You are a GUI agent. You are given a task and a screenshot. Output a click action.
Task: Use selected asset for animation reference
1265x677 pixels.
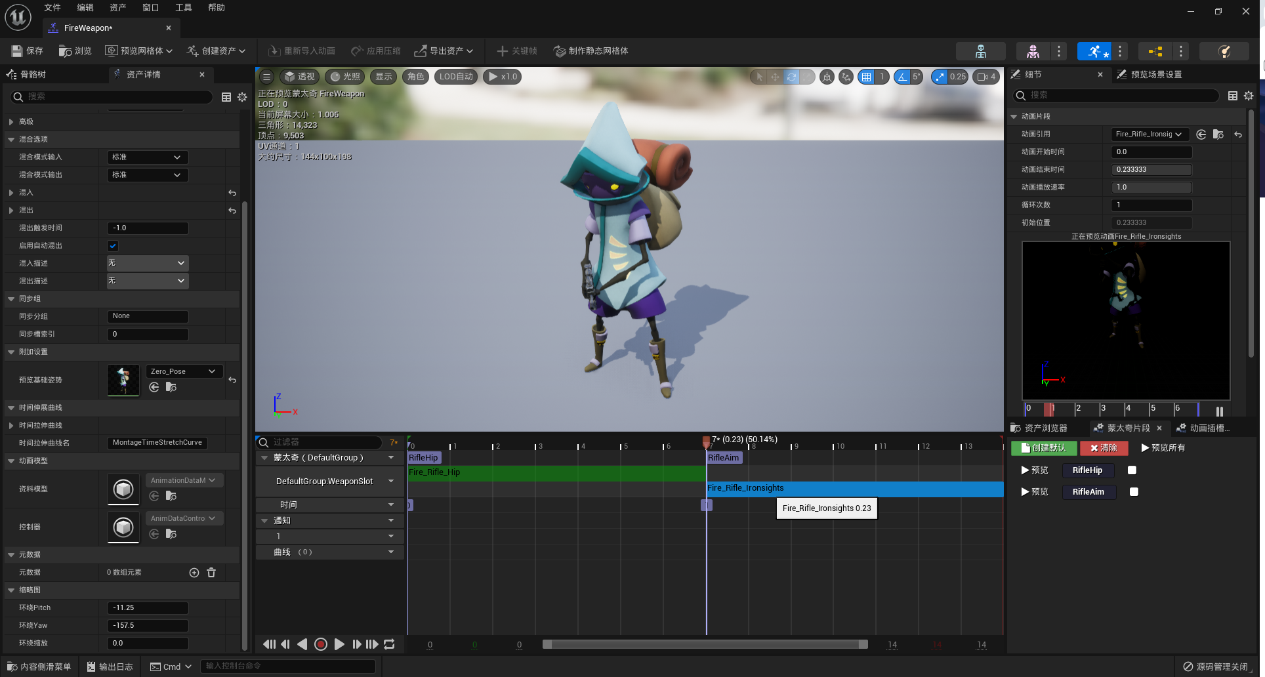1201,134
